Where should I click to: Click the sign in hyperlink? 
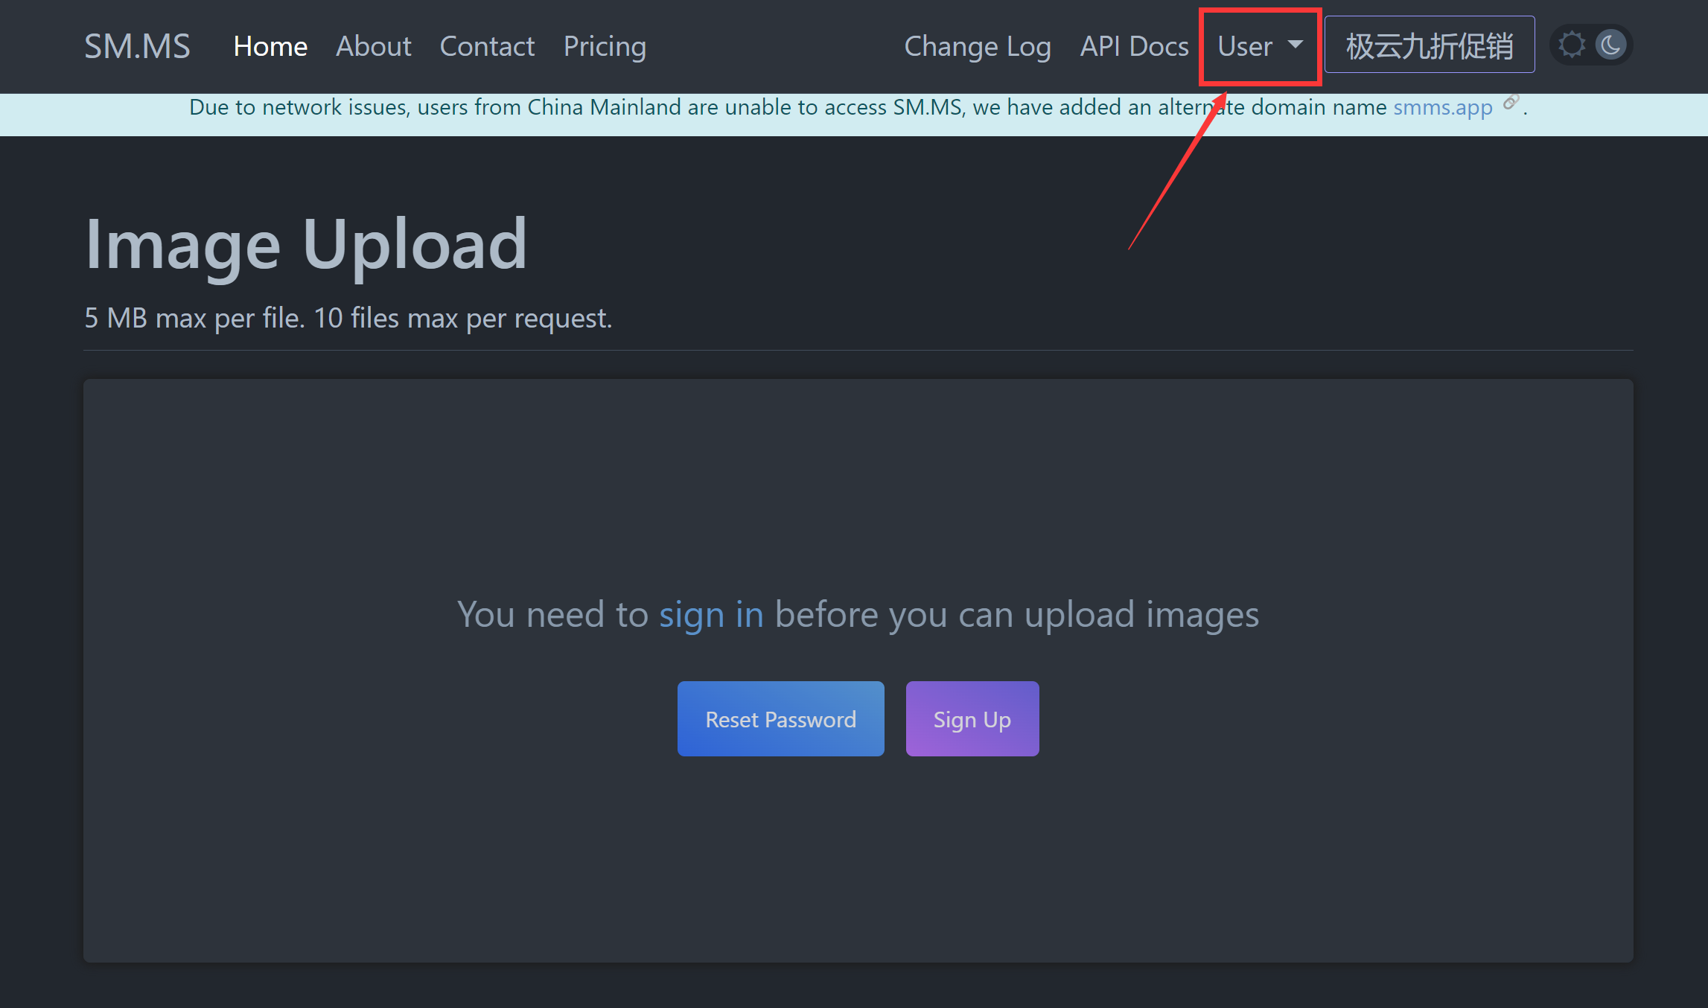[x=707, y=613]
